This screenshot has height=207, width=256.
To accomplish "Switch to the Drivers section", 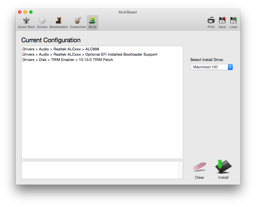I will pyautogui.click(x=42, y=23).
